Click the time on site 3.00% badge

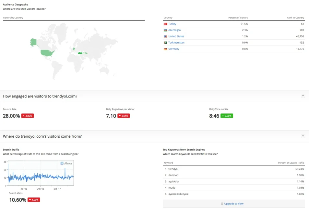[227, 116]
